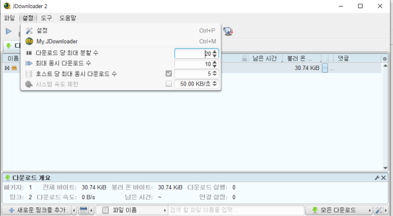393x216 pixels.
Task: Open dropdown arrow next to 새로운 링크를 추가
Action: (x=74, y=210)
